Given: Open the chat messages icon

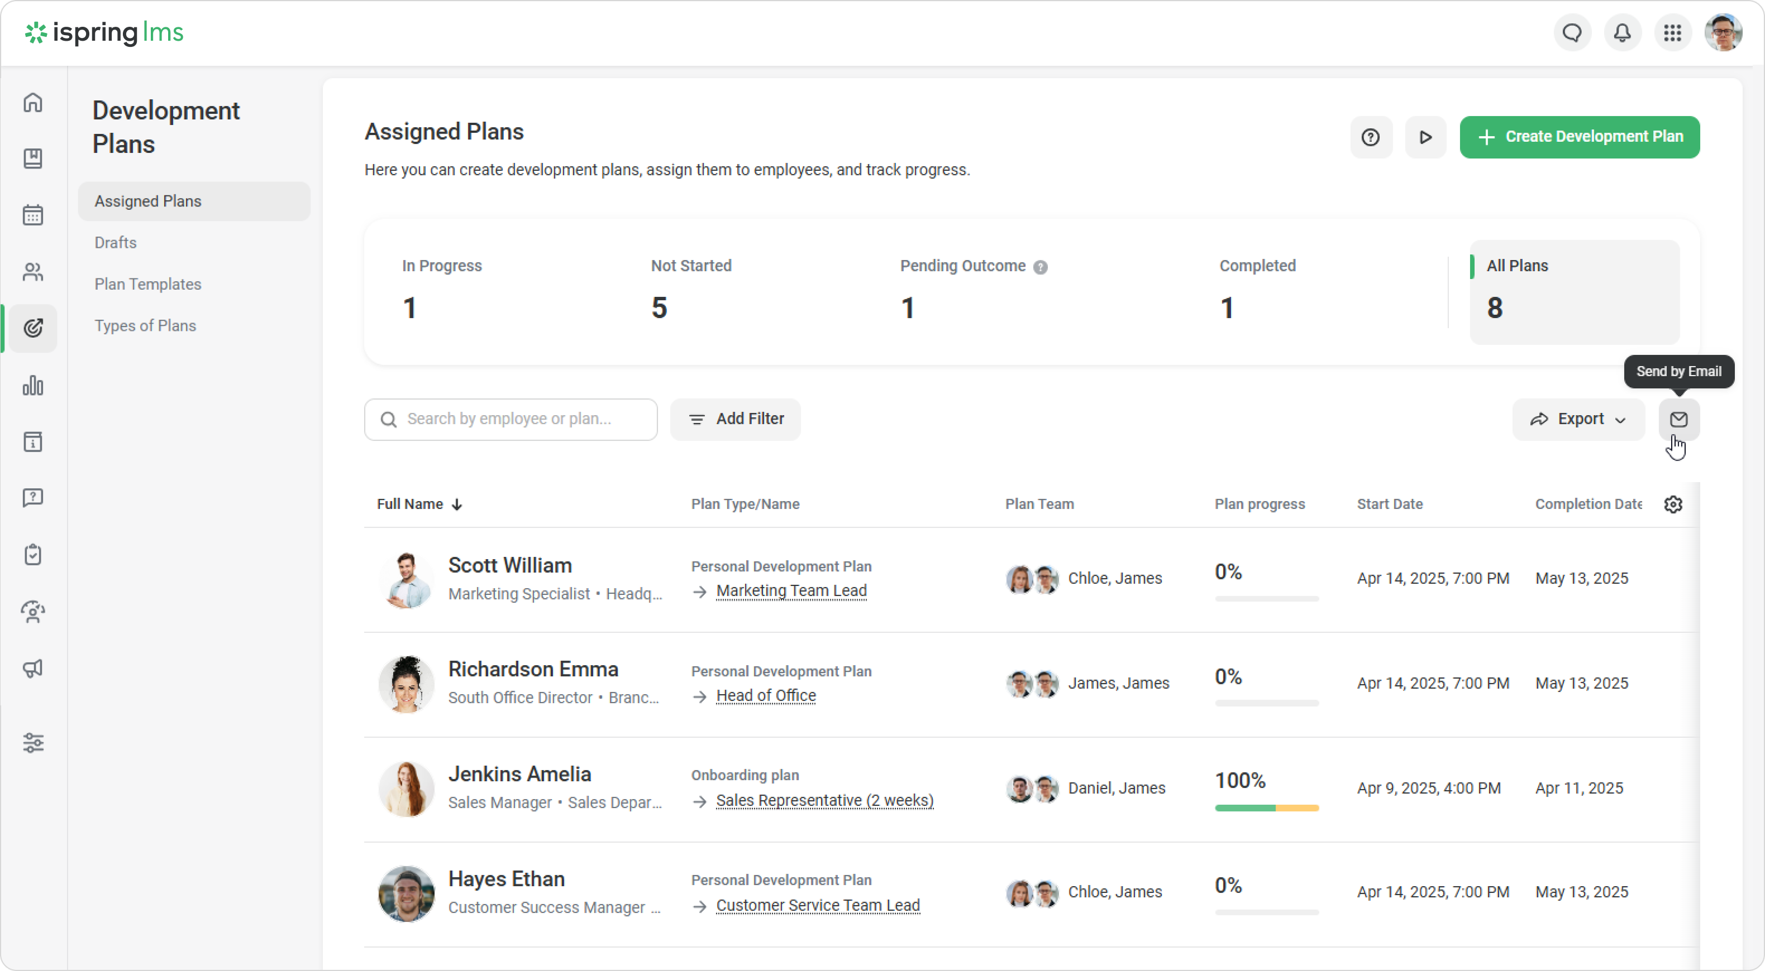Looking at the screenshot, I should [x=1572, y=33].
